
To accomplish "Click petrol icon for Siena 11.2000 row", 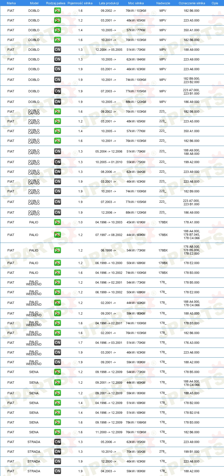I will (58, 432).
